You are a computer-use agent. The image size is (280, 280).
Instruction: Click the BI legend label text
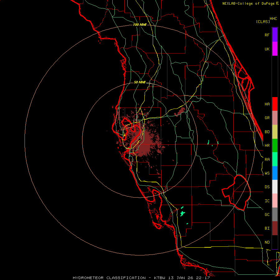pos(267,228)
